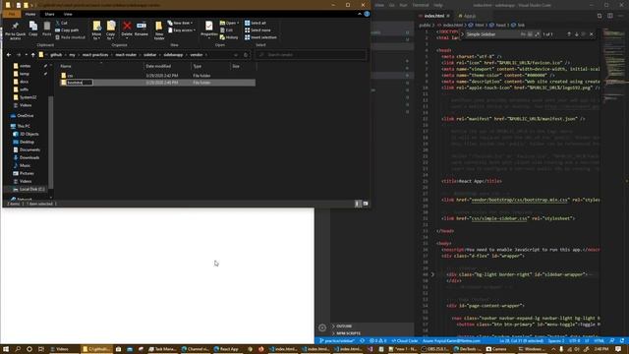629x354 pixels.
Task: Click the Explorer Back arrow
Action: click(9, 55)
